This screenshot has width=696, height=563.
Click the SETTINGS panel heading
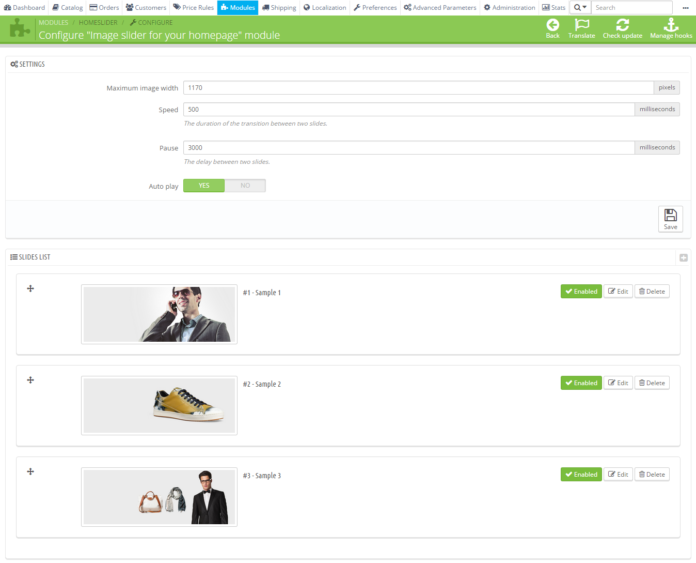(28, 64)
